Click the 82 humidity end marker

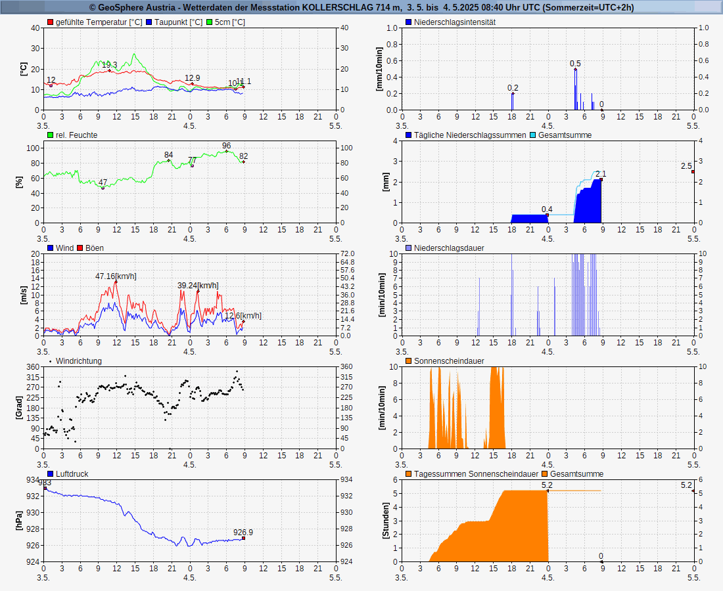243,162
